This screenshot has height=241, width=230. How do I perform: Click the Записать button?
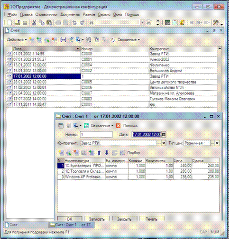tap(97, 219)
